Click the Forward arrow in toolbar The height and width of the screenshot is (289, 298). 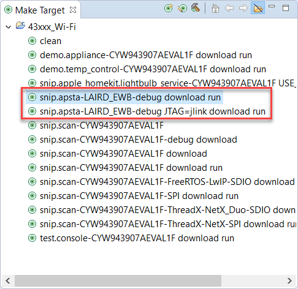point(243,9)
